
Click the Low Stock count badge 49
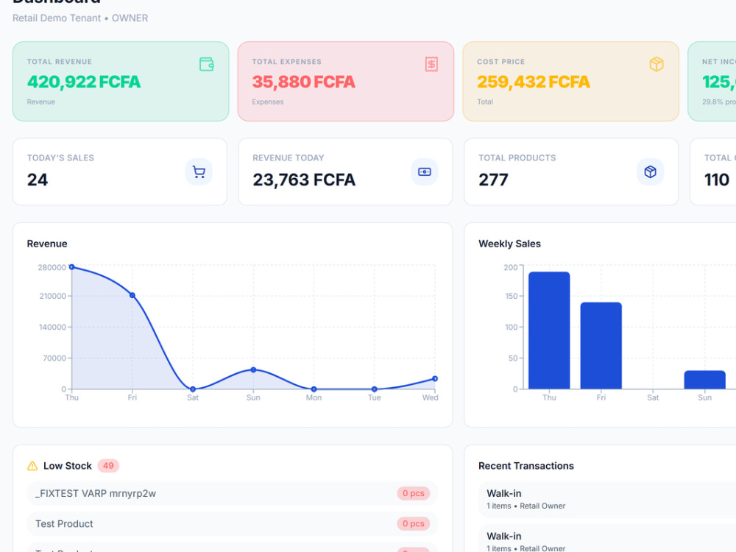[x=108, y=466]
